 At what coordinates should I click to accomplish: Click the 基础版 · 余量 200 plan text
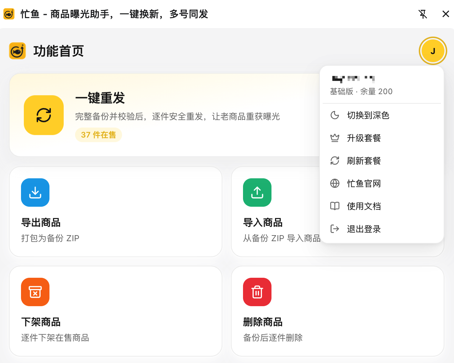[361, 92]
